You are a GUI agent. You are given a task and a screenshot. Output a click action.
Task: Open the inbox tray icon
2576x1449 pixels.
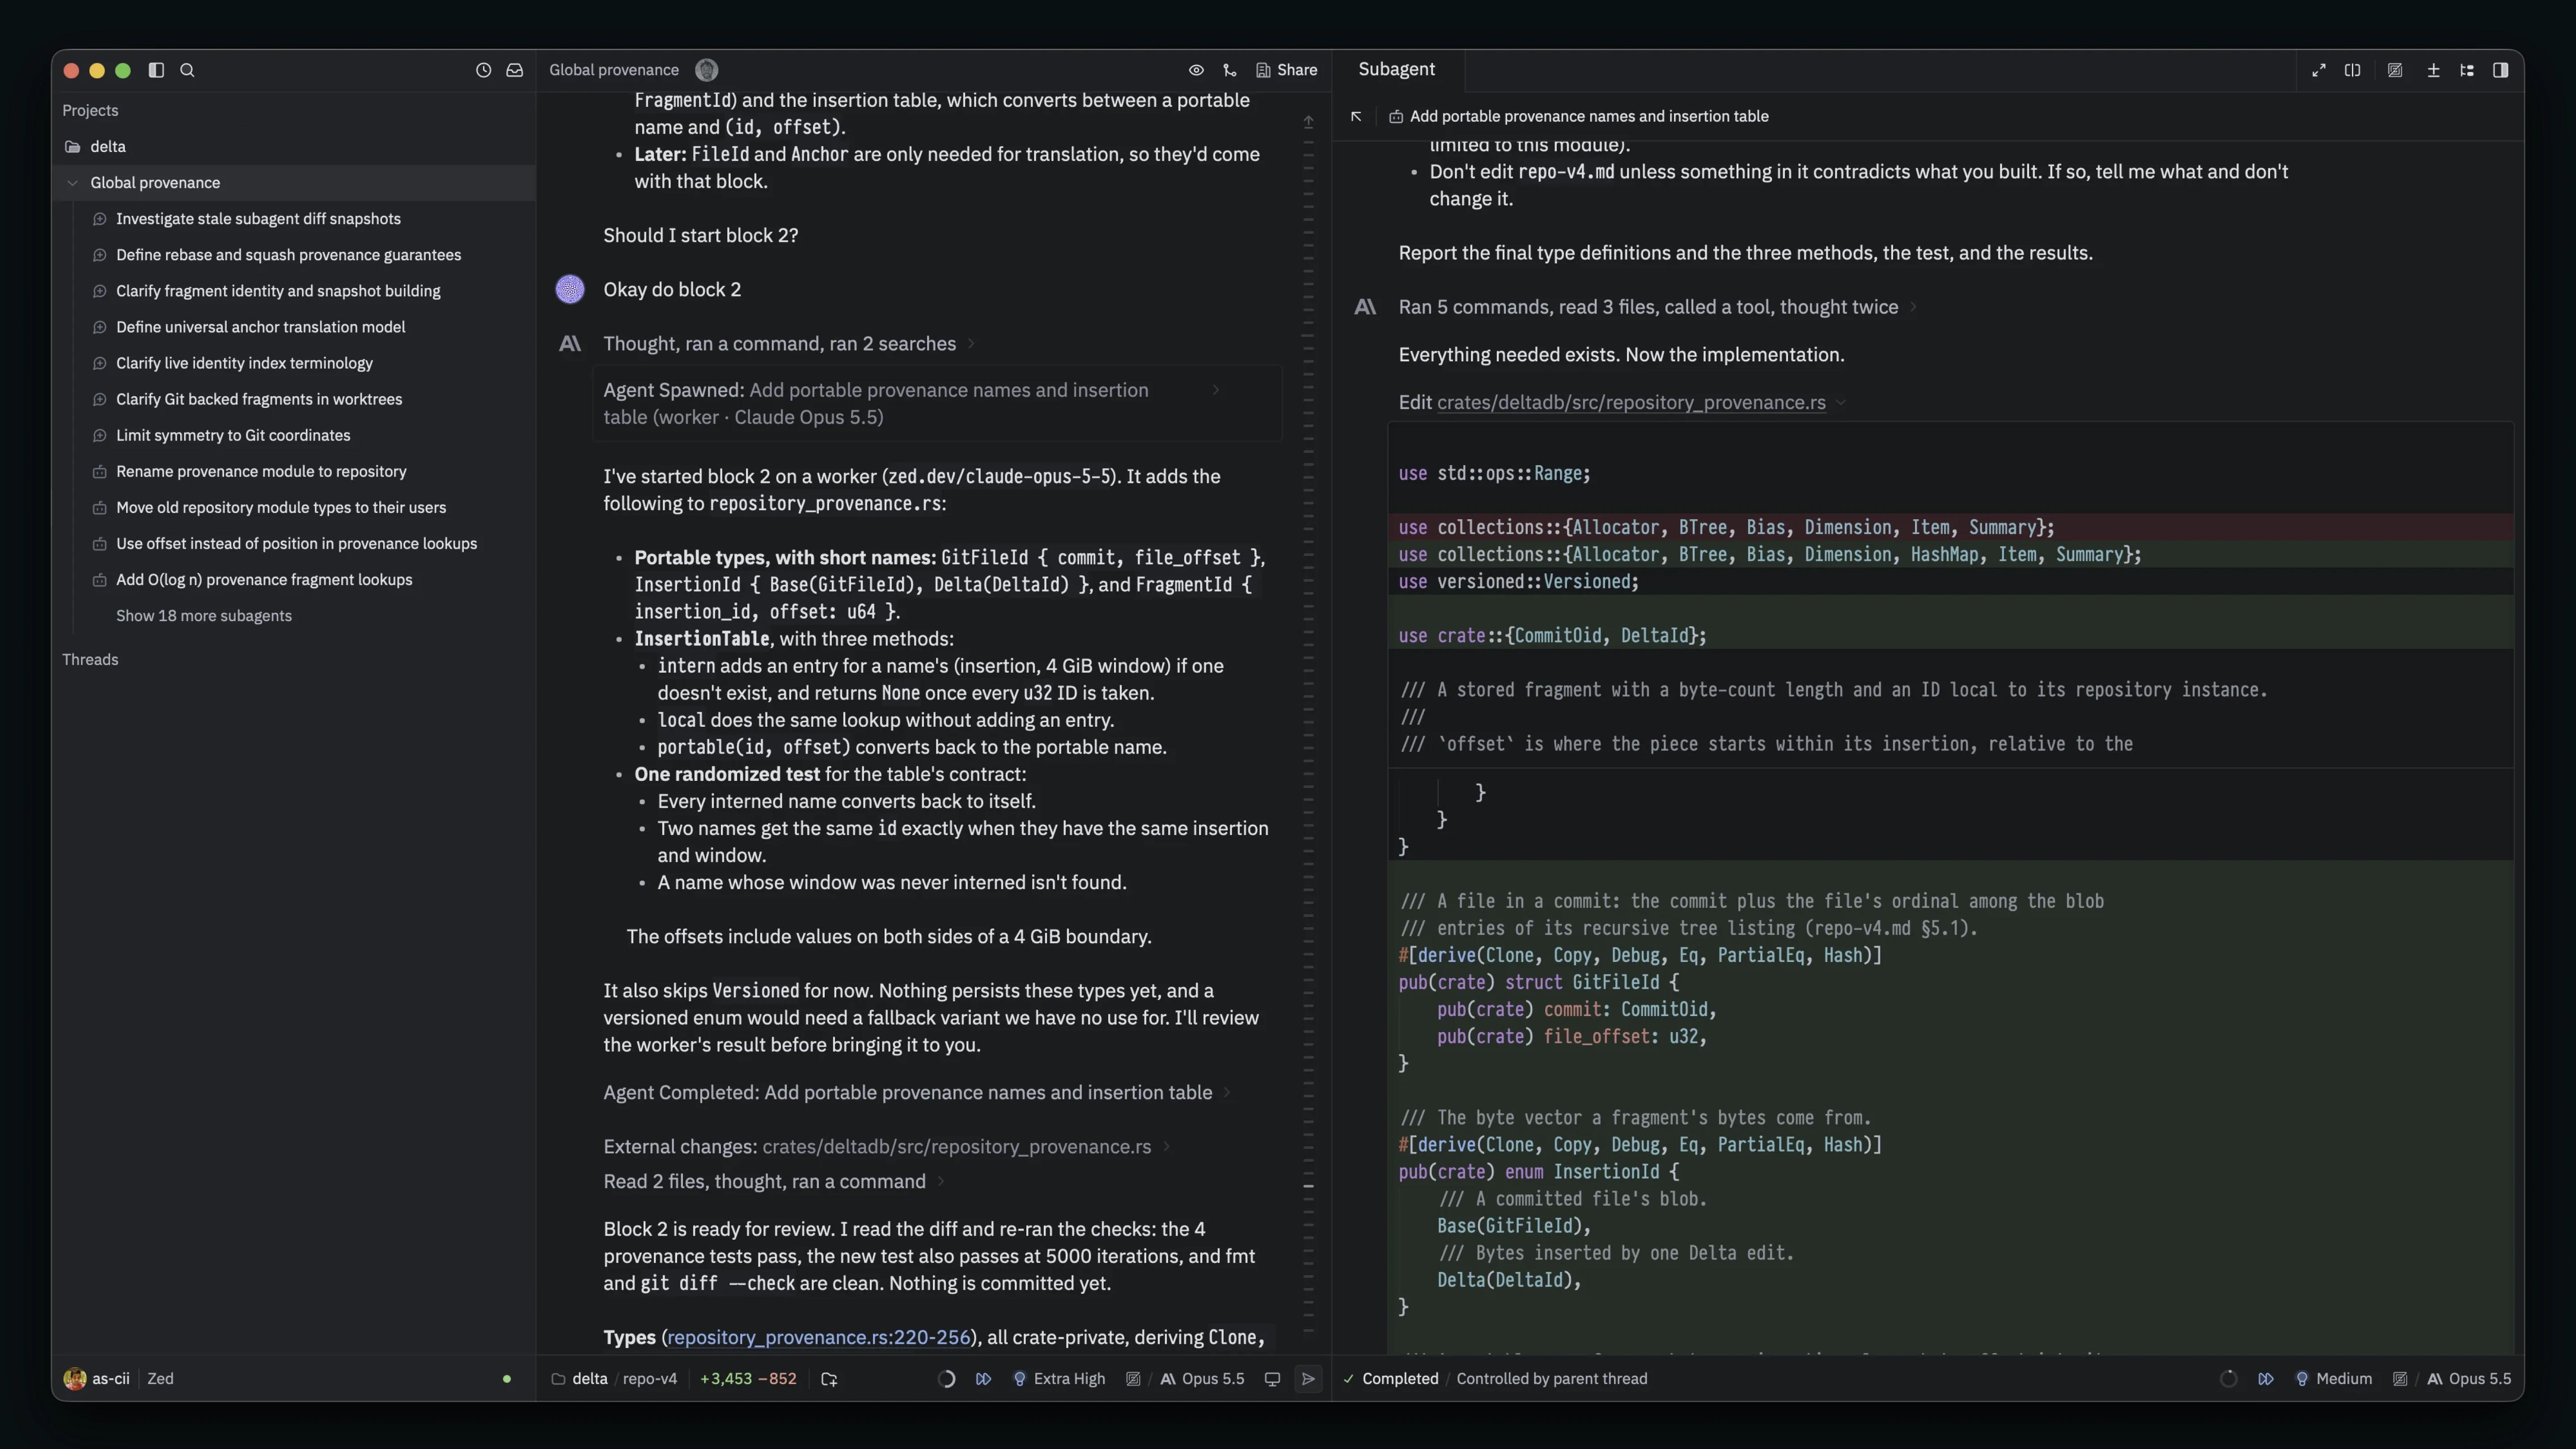coord(515,70)
